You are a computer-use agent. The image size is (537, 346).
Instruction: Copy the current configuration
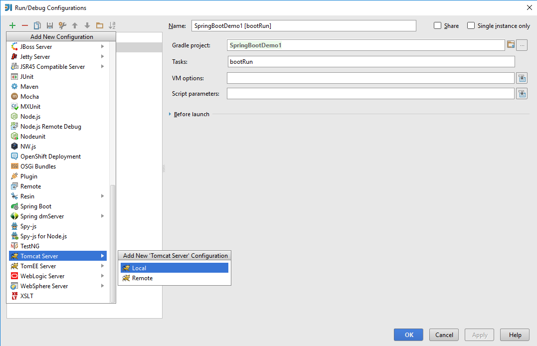coord(36,25)
